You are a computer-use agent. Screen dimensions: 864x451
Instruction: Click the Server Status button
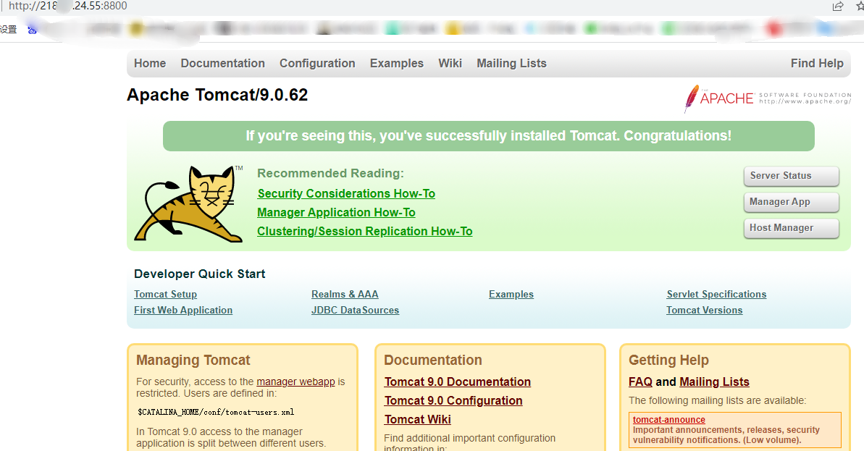pyautogui.click(x=792, y=176)
